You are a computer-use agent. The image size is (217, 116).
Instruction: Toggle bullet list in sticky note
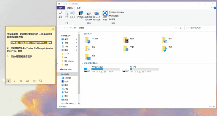click(34, 81)
